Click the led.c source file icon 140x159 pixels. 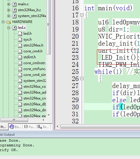pyautogui.click(x=15, y=28)
